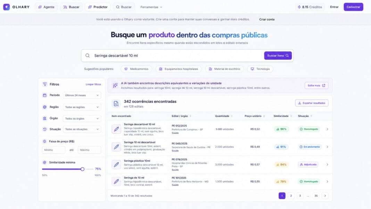Click the AI sparkle icon in the info banner

tap(115, 86)
